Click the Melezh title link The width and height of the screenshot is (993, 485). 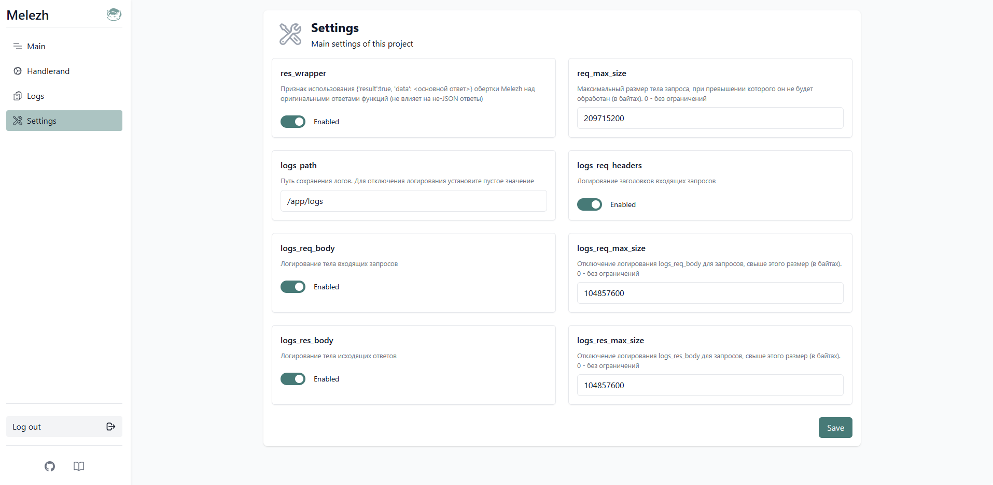coord(27,15)
